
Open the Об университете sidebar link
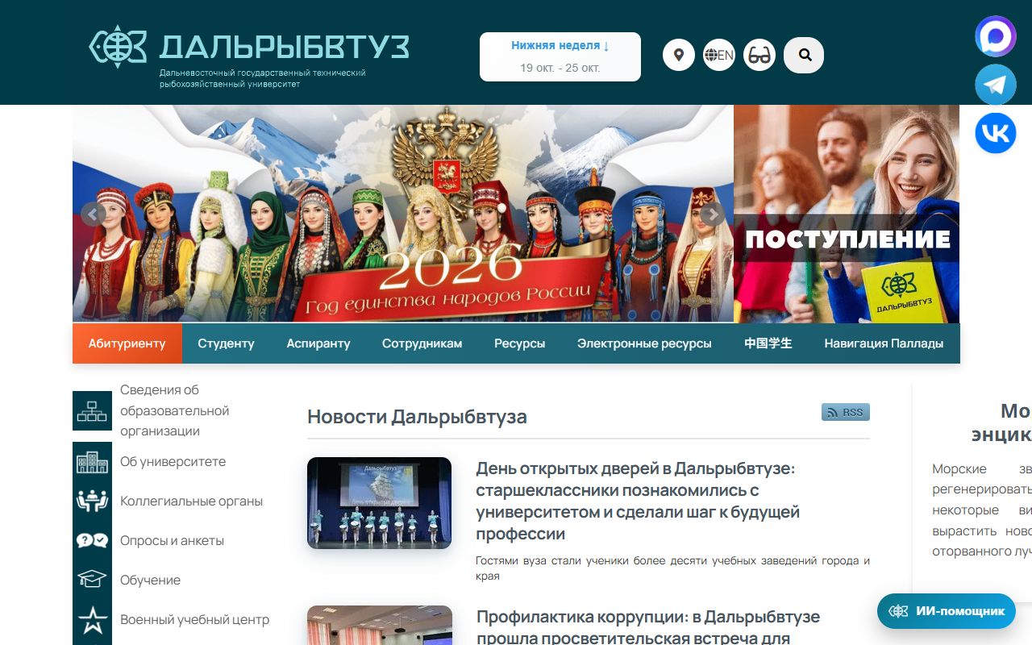tap(173, 462)
